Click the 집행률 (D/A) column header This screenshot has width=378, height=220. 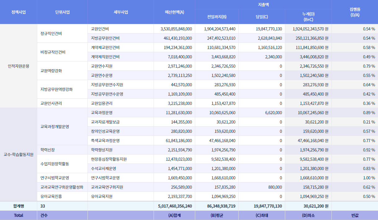pyautogui.click(x=354, y=12)
